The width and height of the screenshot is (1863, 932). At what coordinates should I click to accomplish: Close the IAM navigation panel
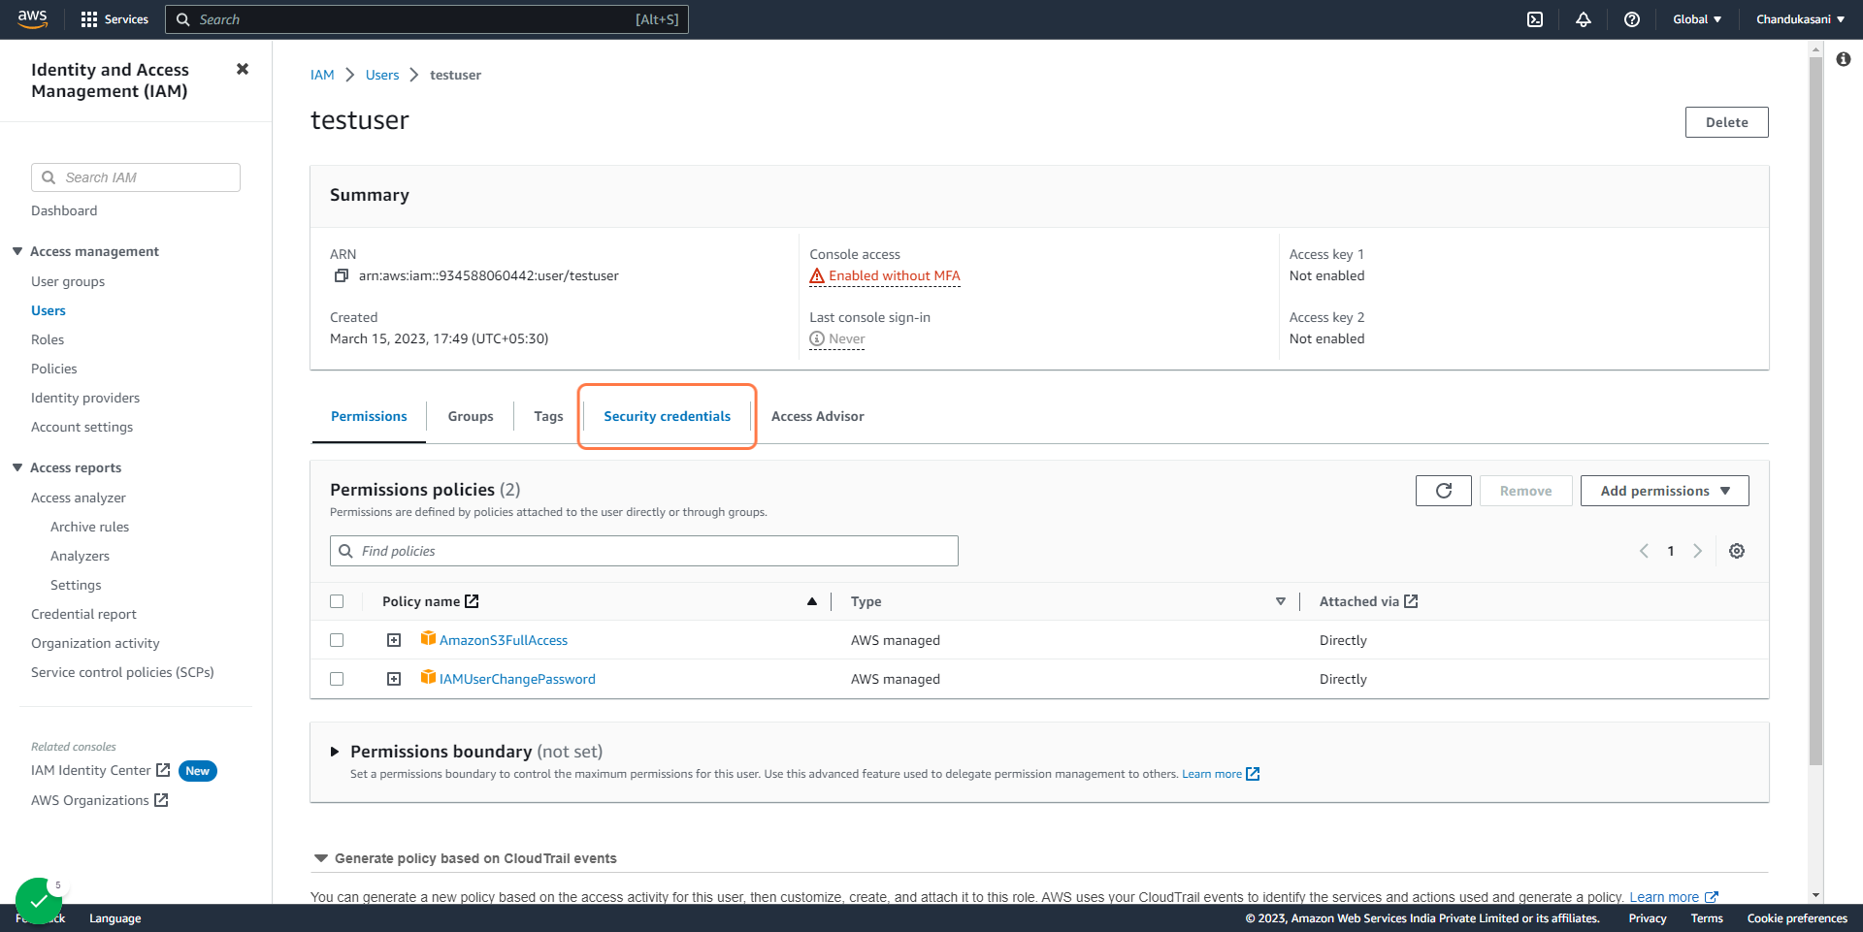coord(243,69)
